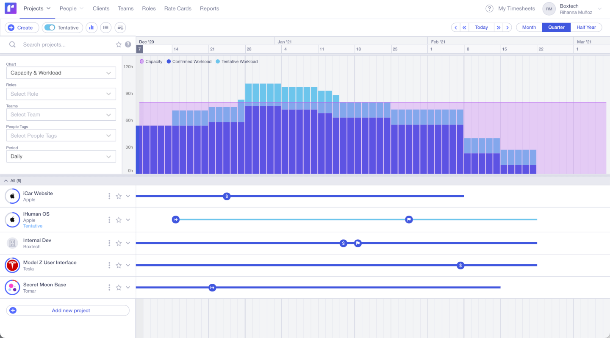The width and height of the screenshot is (610, 338).
Task: Go to the Teams page
Action: click(x=126, y=8)
